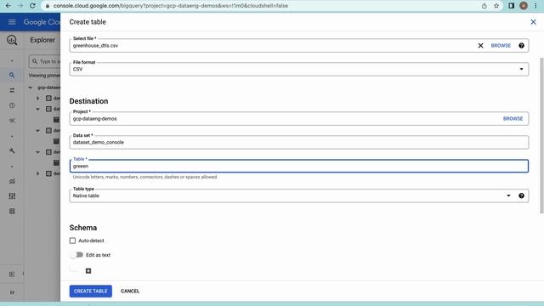
Task: Focus the Data set field dataset_demo_console
Action: tap(299, 142)
